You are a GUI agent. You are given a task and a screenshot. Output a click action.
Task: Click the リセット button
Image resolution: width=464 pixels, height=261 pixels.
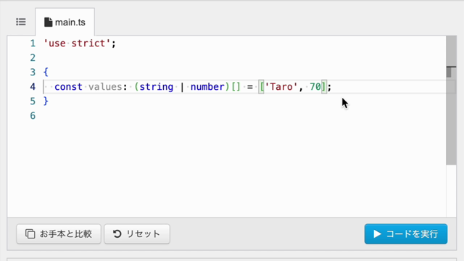point(137,233)
